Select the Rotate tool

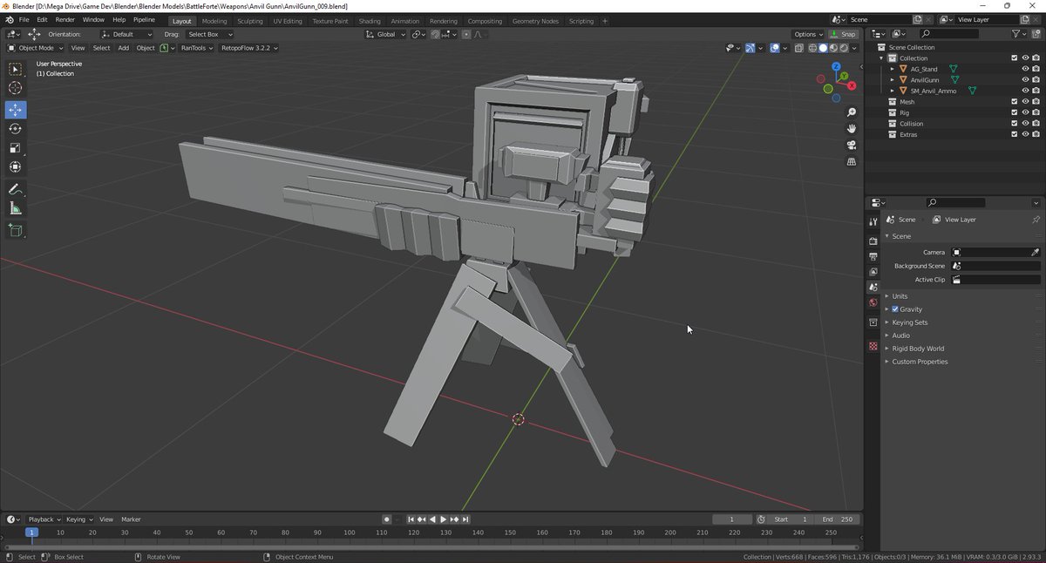[16, 129]
